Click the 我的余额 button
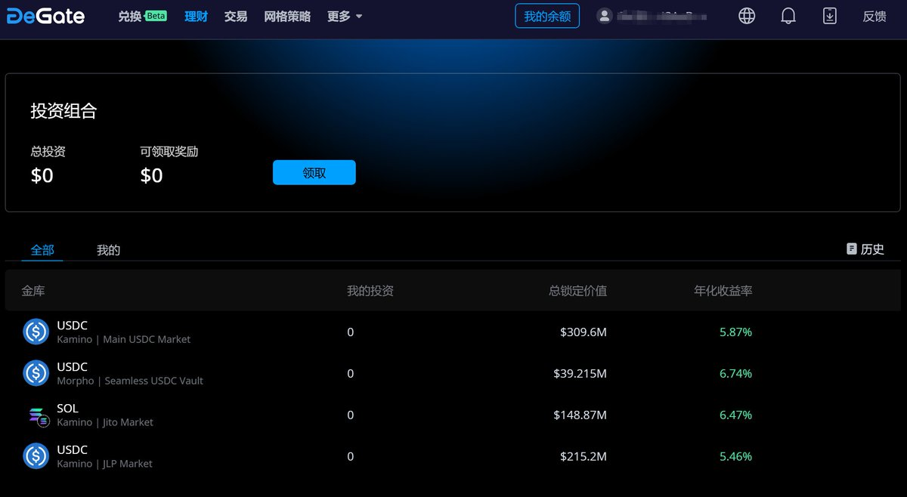 point(547,16)
